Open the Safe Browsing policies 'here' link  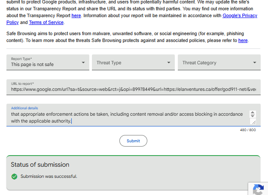(243, 40)
